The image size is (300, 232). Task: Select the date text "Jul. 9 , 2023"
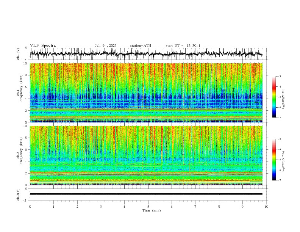point(106,45)
